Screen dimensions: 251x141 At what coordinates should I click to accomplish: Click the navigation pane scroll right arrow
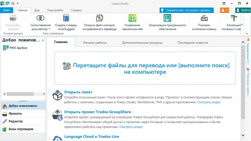(44, 94)
